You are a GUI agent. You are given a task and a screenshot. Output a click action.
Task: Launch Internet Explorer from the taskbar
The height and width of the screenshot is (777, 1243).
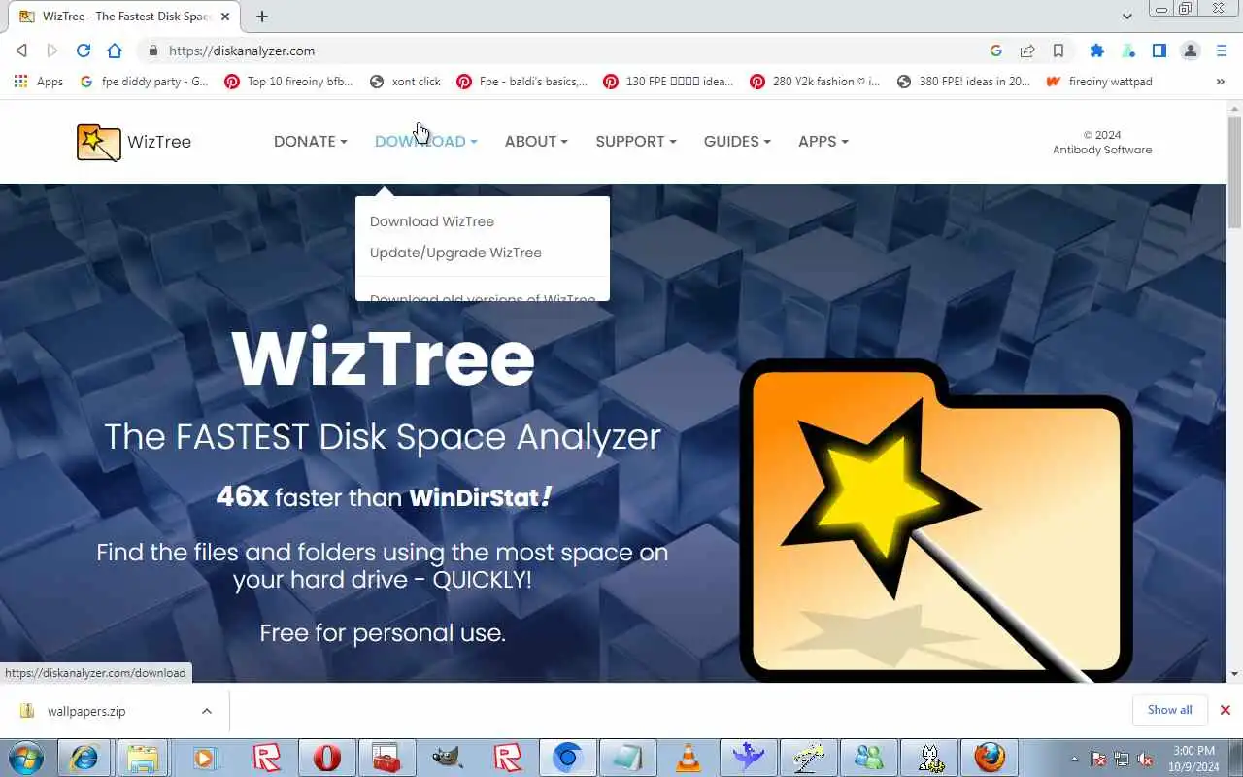click(84, 757)
